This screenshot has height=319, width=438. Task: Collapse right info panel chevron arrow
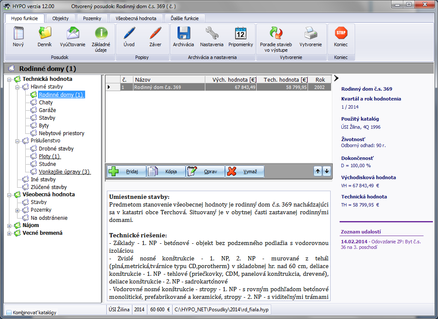click(x=336, y=79)
